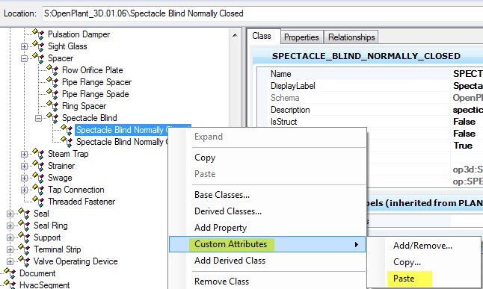The image size is (483, 289).
Task: Click the Pulsation Damper class icon
Action: (38, 34)
